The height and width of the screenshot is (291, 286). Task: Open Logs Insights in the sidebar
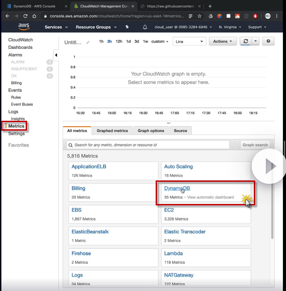coord(18,119)
